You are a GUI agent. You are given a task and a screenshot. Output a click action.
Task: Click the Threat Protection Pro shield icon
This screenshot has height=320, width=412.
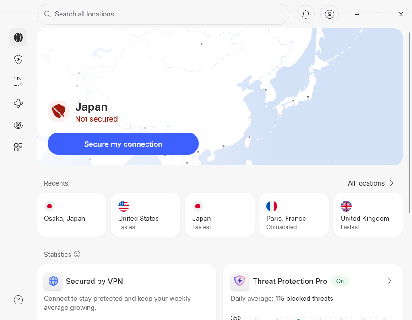coord(239,281)
